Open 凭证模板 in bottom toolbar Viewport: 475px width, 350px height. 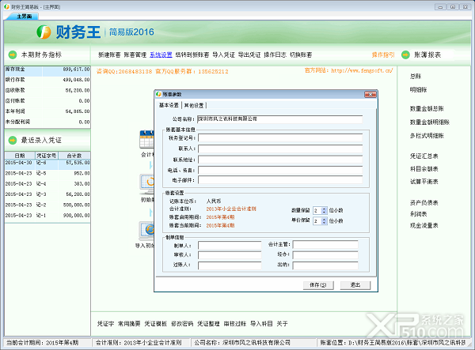[x=156, y=324]
